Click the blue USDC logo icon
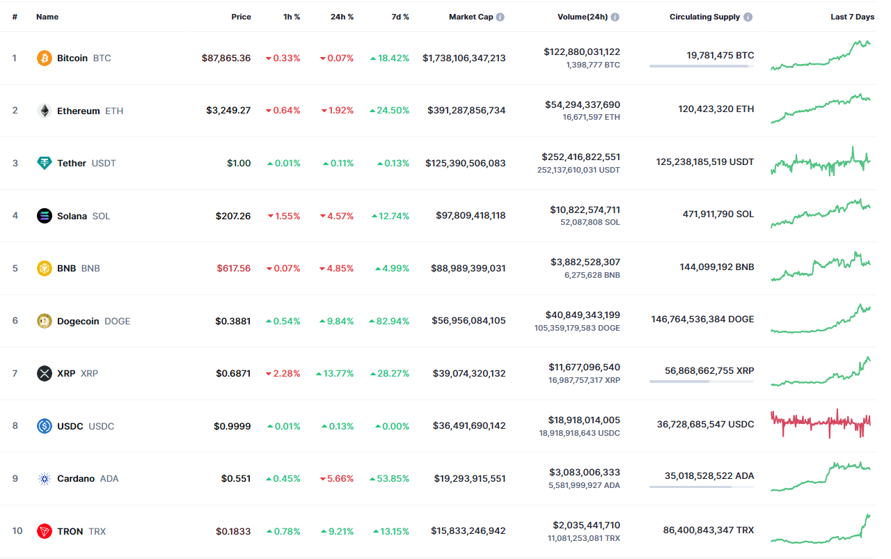 45,426
